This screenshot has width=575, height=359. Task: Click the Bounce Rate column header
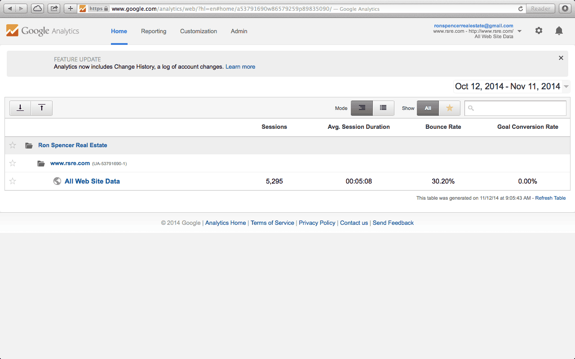click(x=443, y=127)
